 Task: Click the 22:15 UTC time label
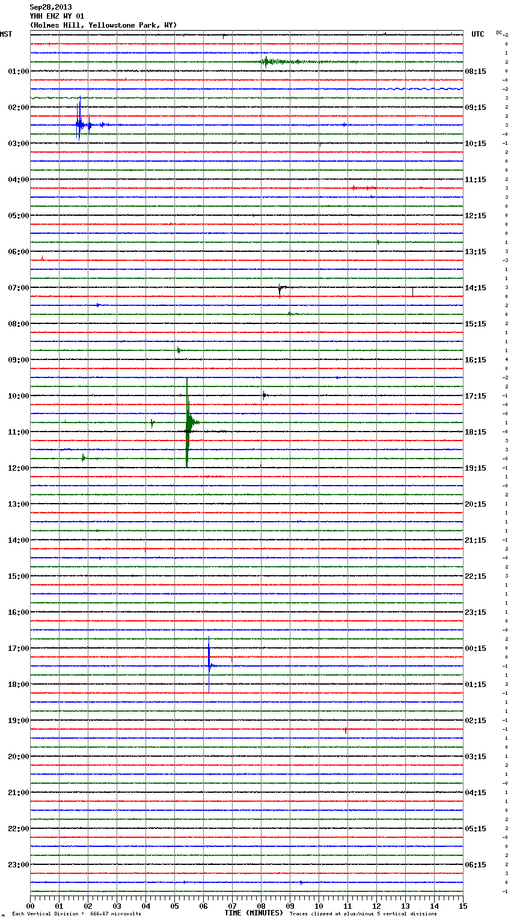coord(476,576)
